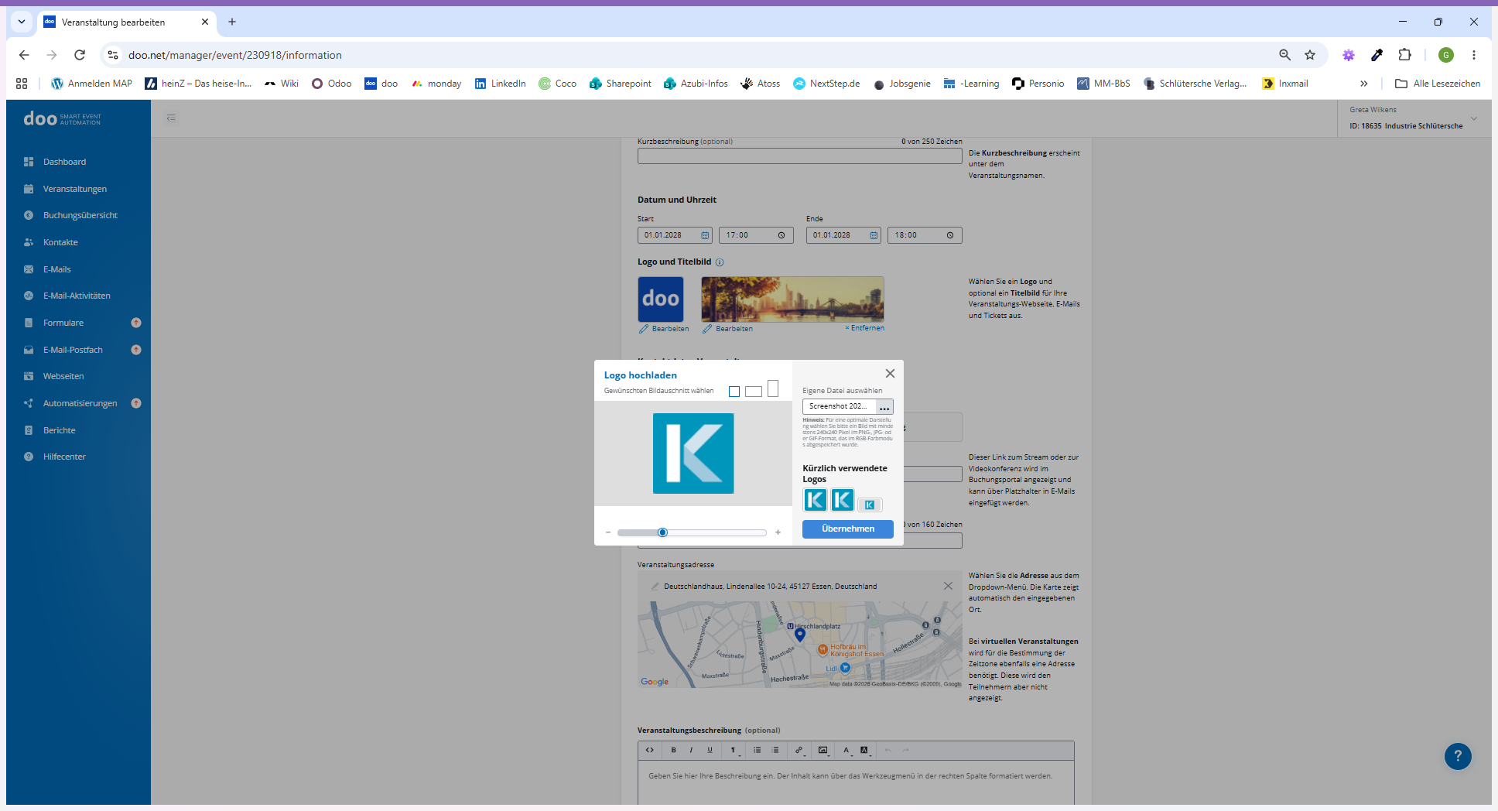Open the background color dropdown

tap(865, 750)
